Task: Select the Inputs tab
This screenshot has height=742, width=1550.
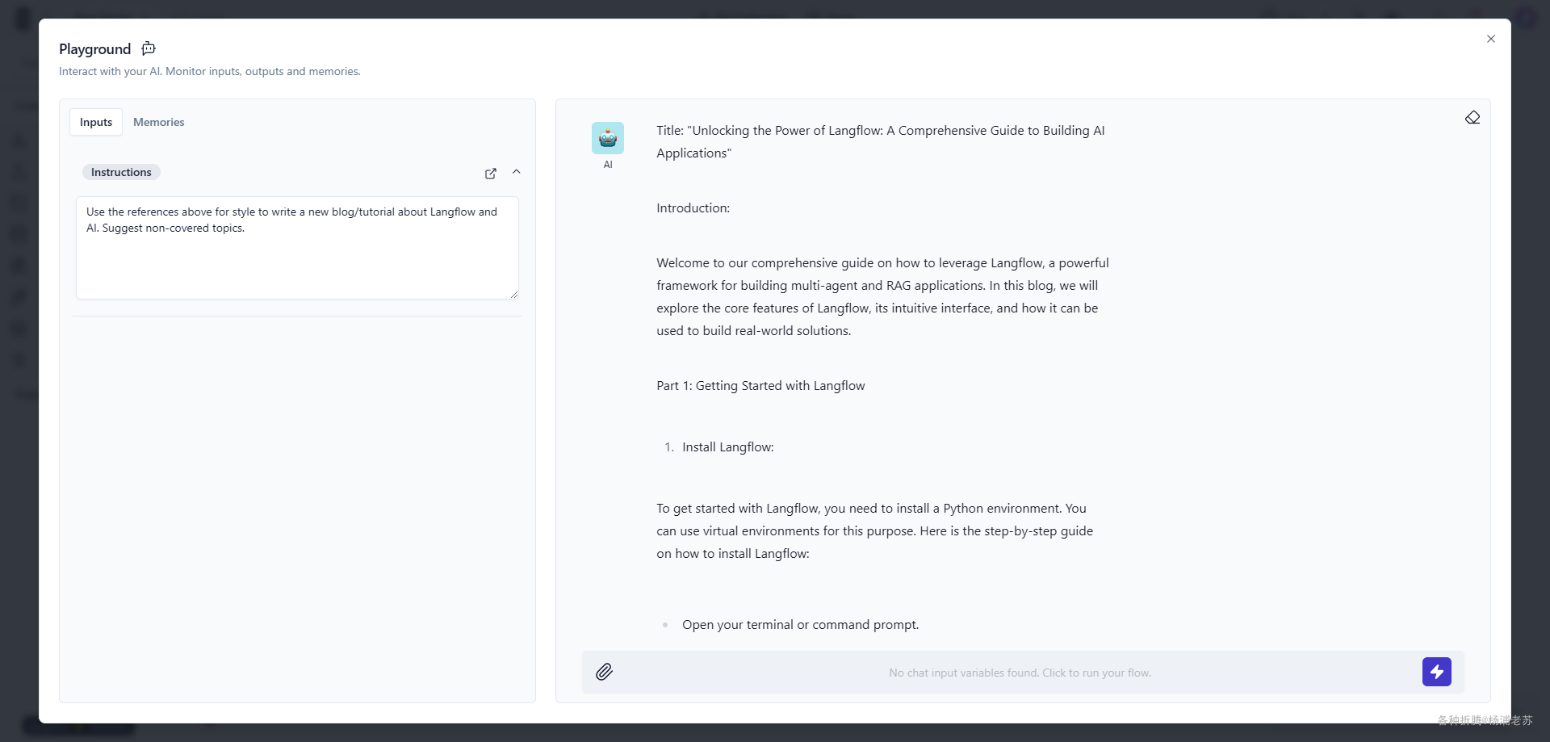Action: (96, 122)
